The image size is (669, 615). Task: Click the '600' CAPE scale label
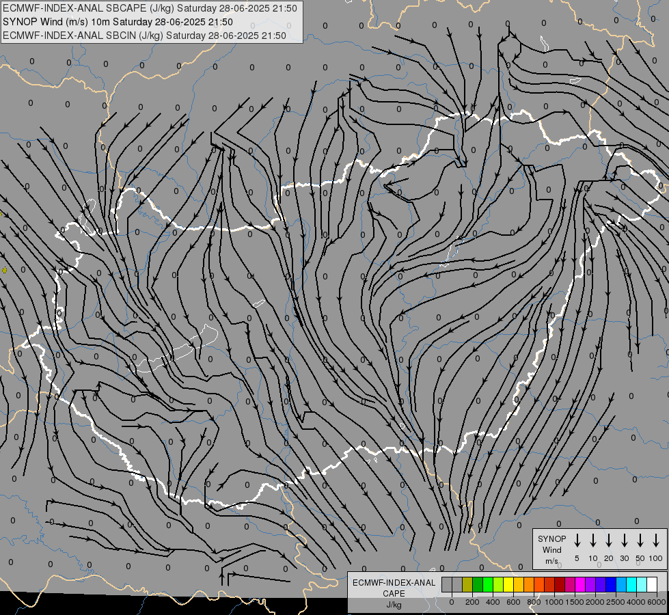(x=513, y=602)
